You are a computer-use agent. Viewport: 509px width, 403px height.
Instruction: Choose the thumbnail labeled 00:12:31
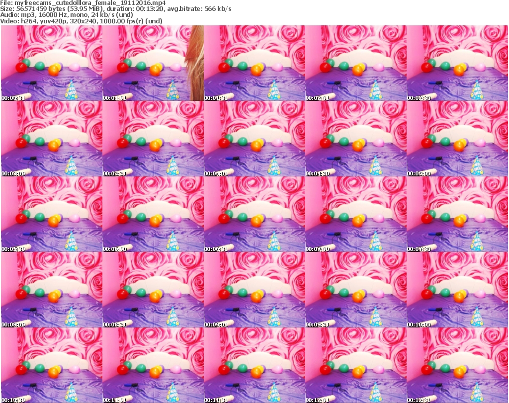click(x=457, y=365)
